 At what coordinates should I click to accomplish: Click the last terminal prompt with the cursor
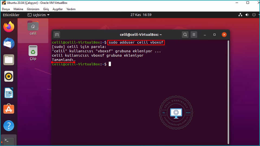tap(82, 64)
